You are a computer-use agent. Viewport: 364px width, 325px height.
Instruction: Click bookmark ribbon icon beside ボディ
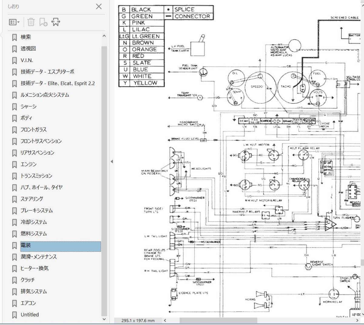[14, 118]
